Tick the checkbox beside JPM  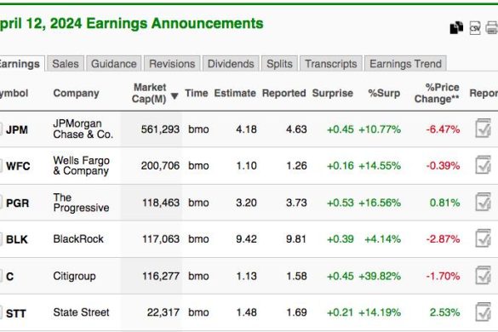pyautogui.click(x=1, y=129)
